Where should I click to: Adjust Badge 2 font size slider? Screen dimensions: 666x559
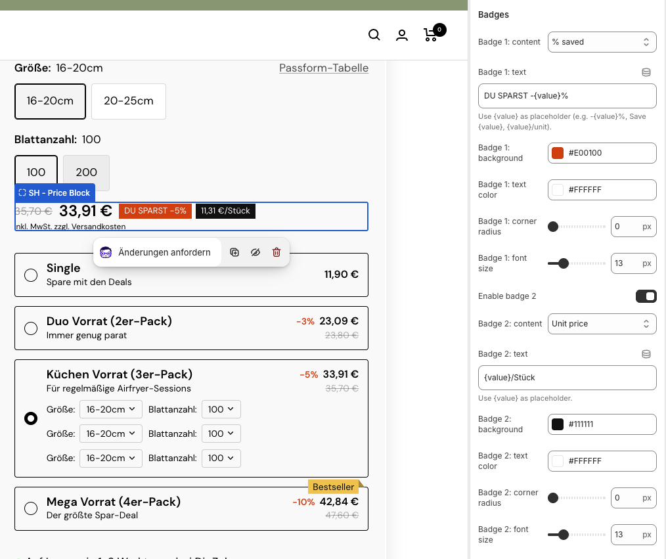click(577, 535)
